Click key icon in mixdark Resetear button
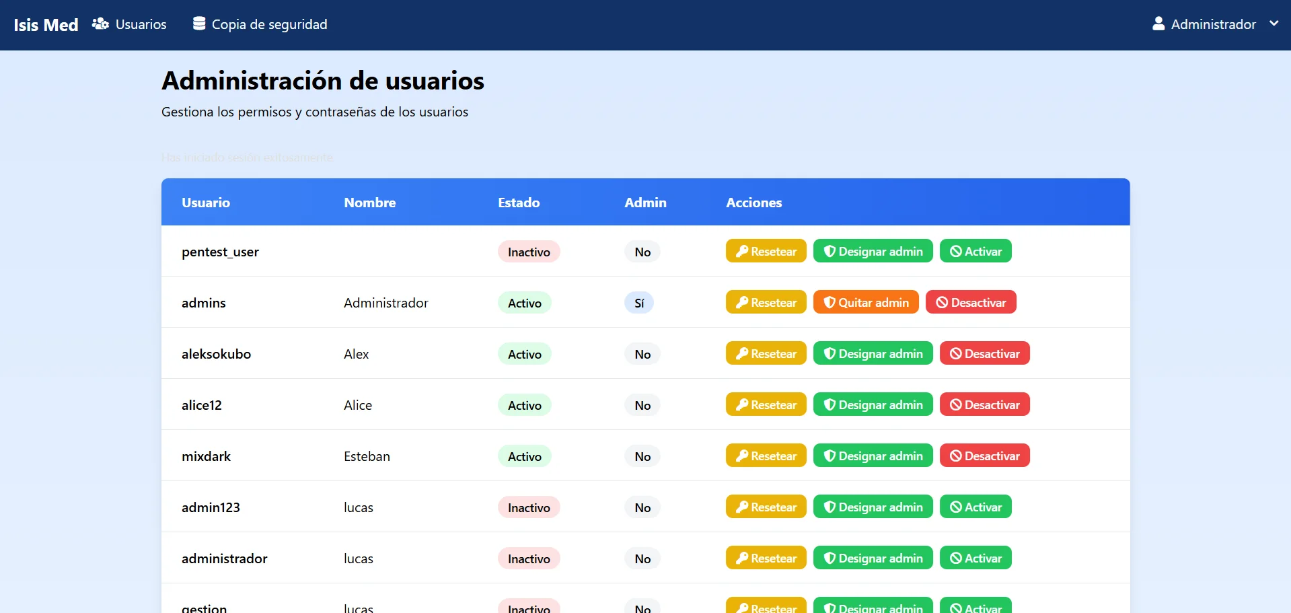 pos(742,456)
